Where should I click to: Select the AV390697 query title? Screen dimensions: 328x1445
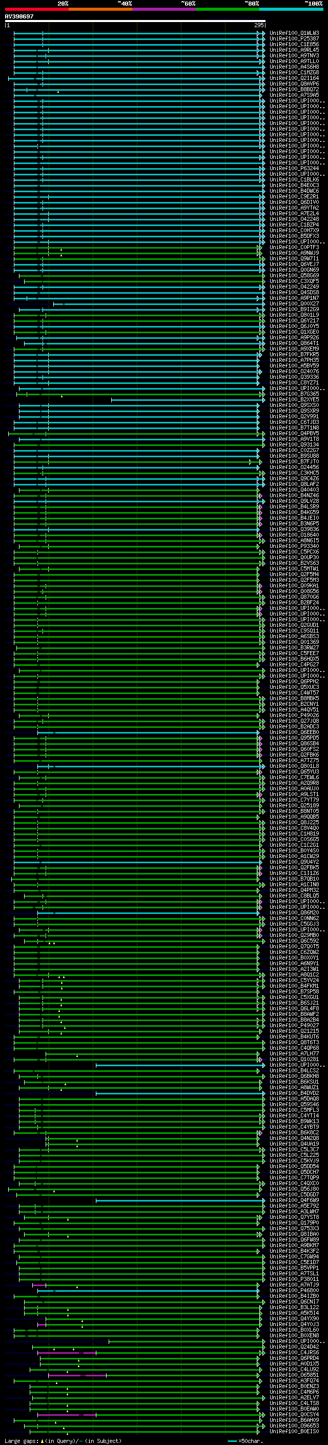(x=19, y=17)
